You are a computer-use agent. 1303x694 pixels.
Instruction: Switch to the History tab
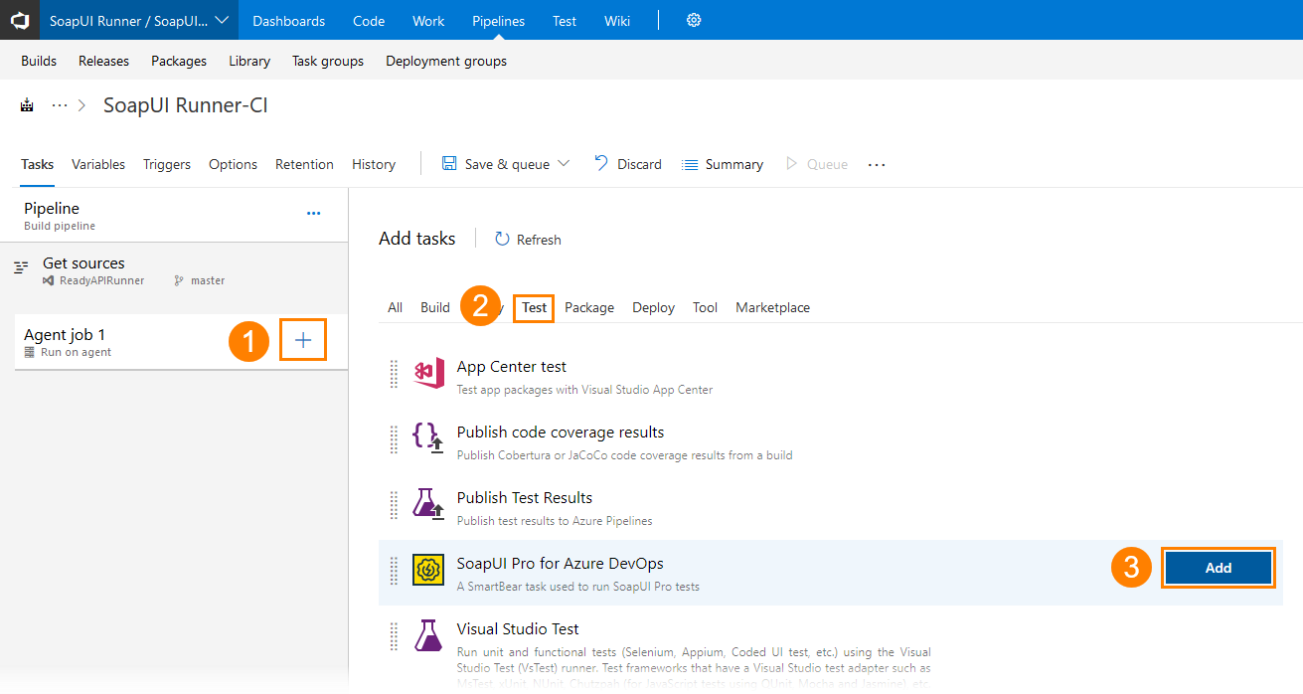(x=374, y=164)
